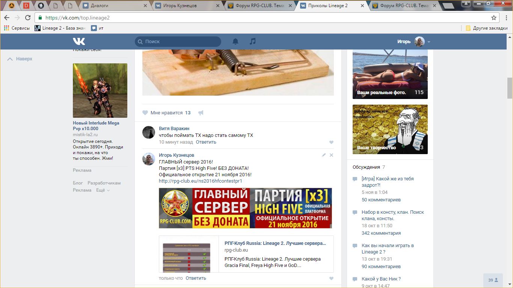The width and height of the screenshot is (513, 288).
Task: Click the Блог footer link
Action: [x=78, y=183]
